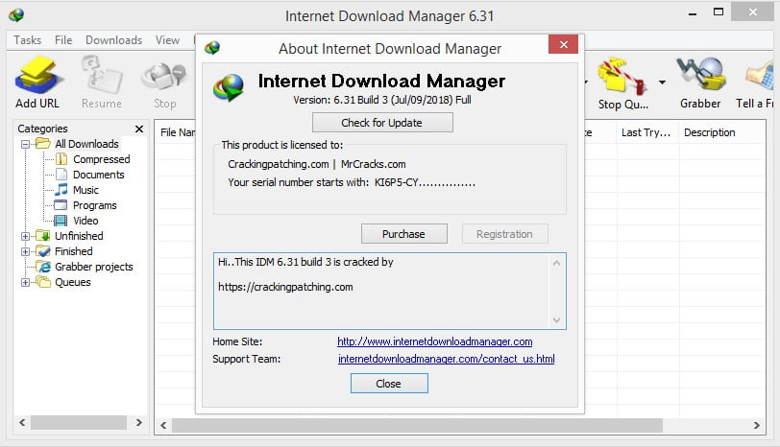Select the All Downloads folder
The image size is (780, 447).
86,144
